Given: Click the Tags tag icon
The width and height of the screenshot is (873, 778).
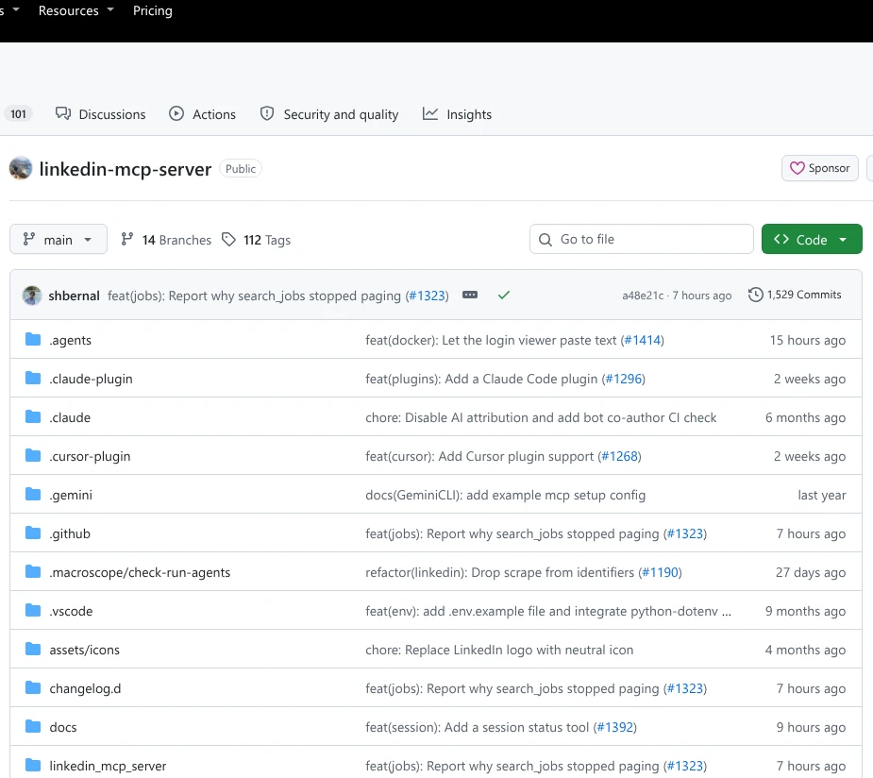Looking at the screenshot, I should tap(228, 240).
